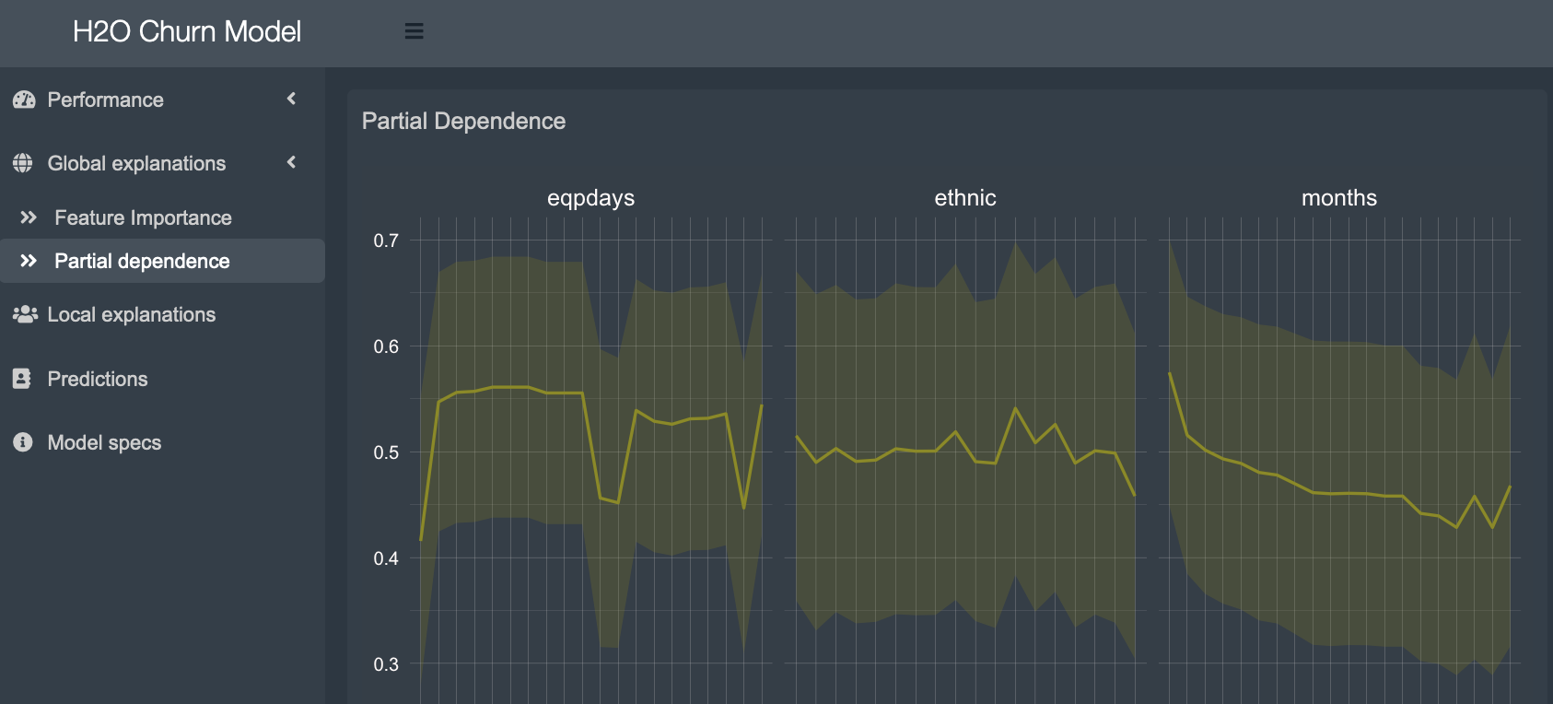Select the Partial dependence menu item
The image size is (1553, 704).
tap(142, 261)
